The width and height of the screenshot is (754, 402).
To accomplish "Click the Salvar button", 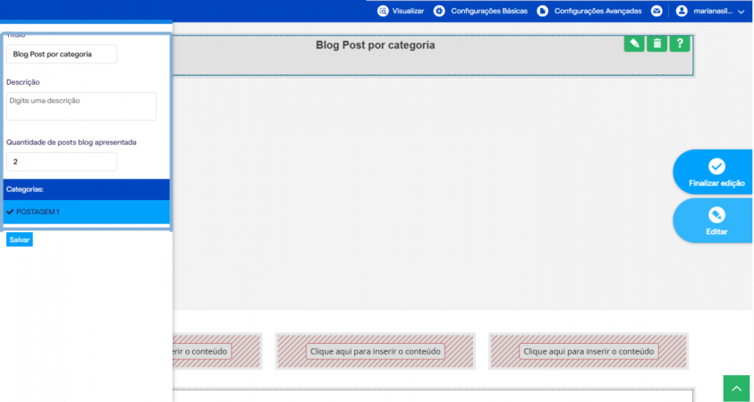I will [20, 239].
